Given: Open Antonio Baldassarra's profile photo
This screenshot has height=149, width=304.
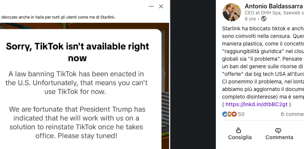Looking at the screenshot, I should [232, 12].
